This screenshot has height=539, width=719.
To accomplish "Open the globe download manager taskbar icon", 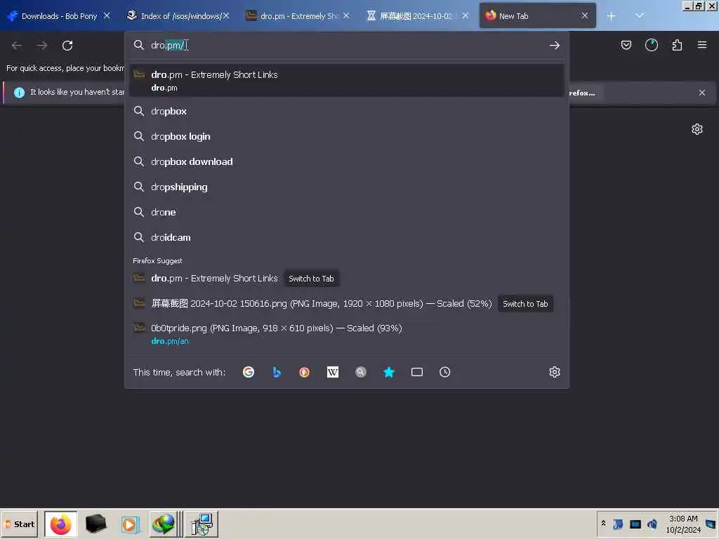I will coord(164,524).
